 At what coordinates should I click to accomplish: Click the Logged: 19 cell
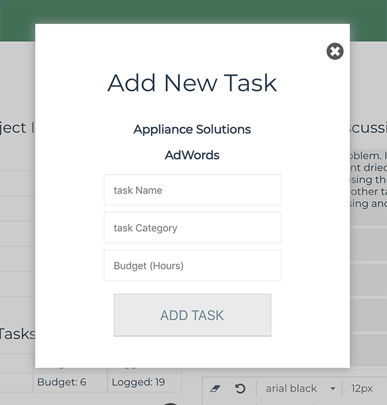tap(144, 382)
